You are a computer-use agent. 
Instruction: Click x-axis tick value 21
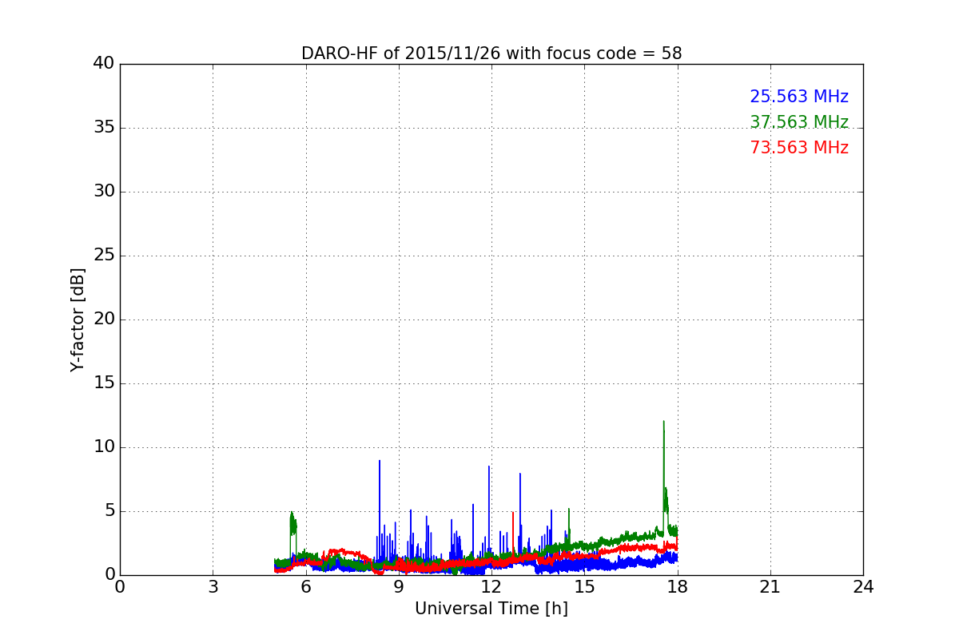tap(770, 587)
